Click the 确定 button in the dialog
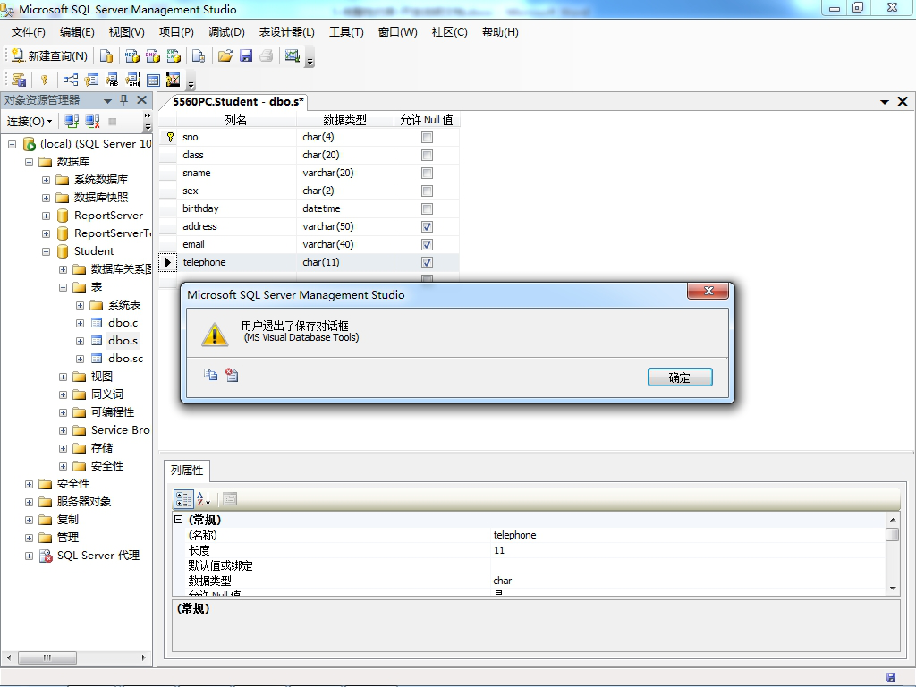This screenshot has width=916, height=687. 680,377
